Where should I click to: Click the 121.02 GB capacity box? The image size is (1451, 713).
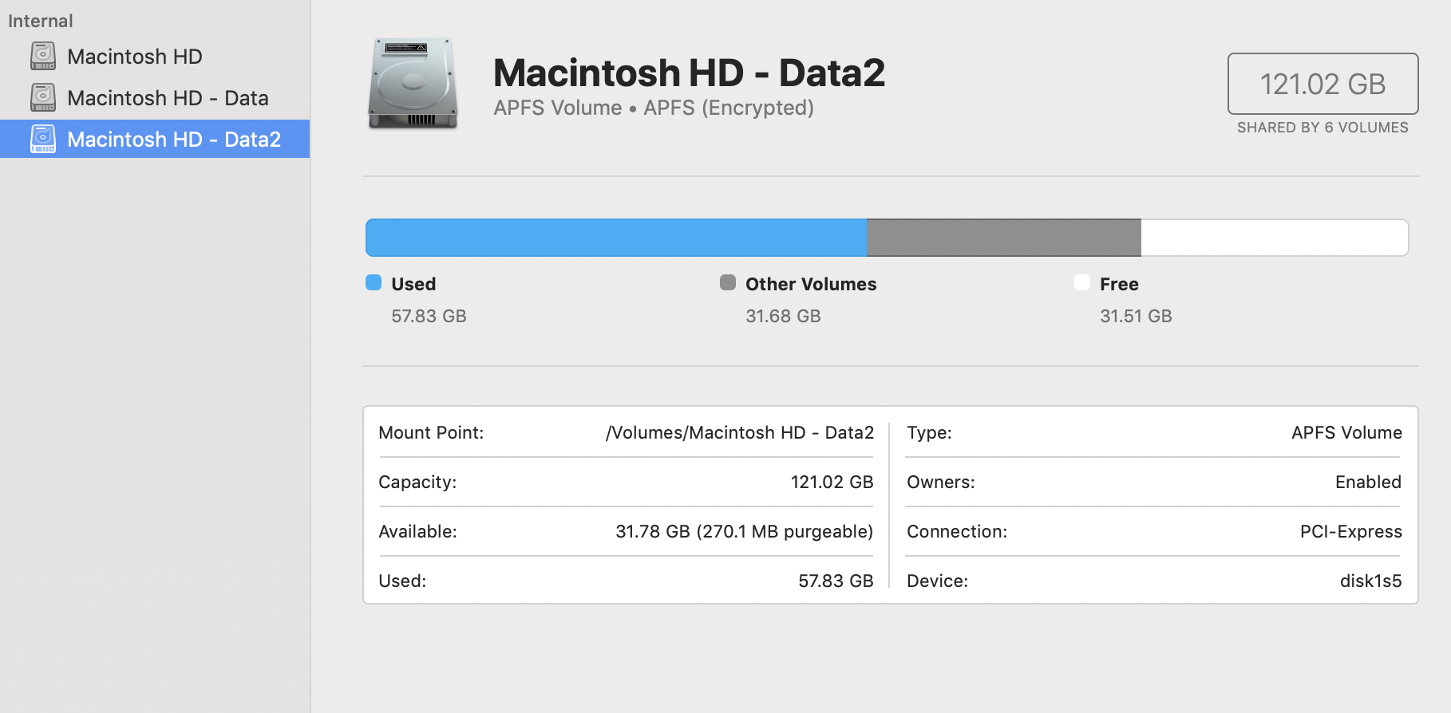[x=1323, y=84]
